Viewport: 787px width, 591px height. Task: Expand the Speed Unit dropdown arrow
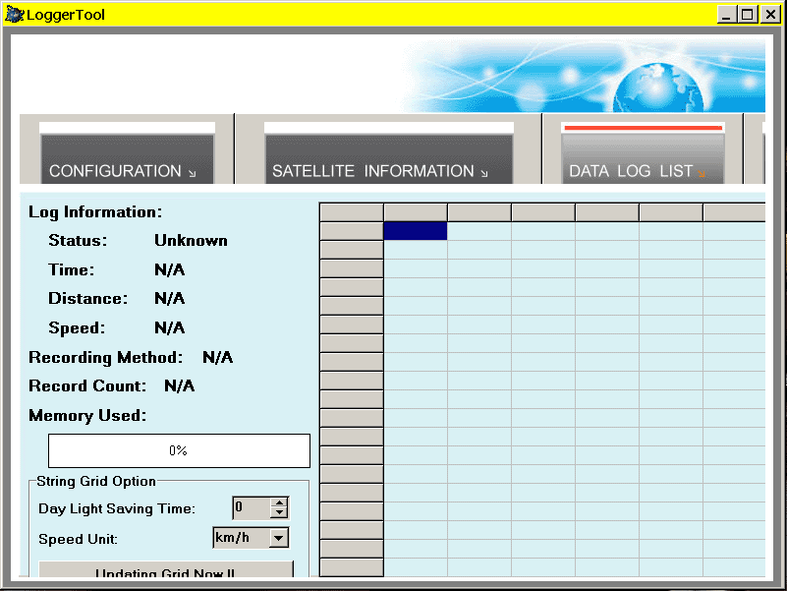point(279,538)
